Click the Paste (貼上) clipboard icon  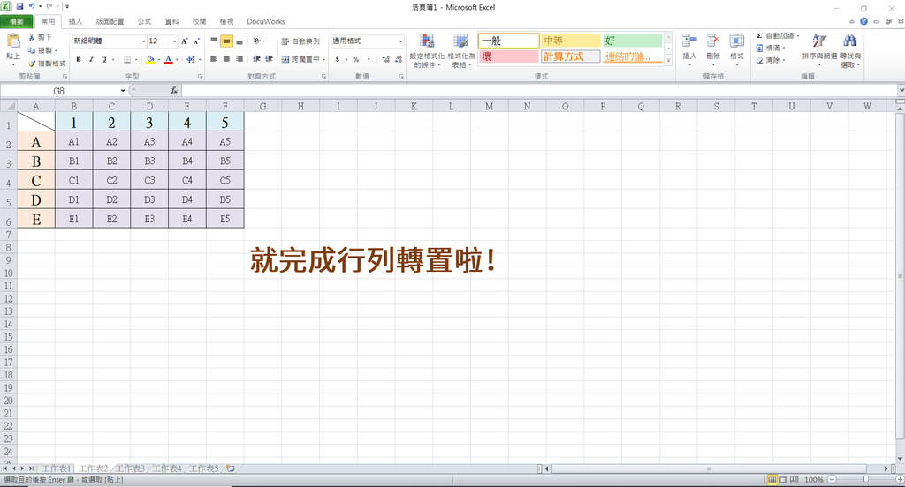coord(12,41)
